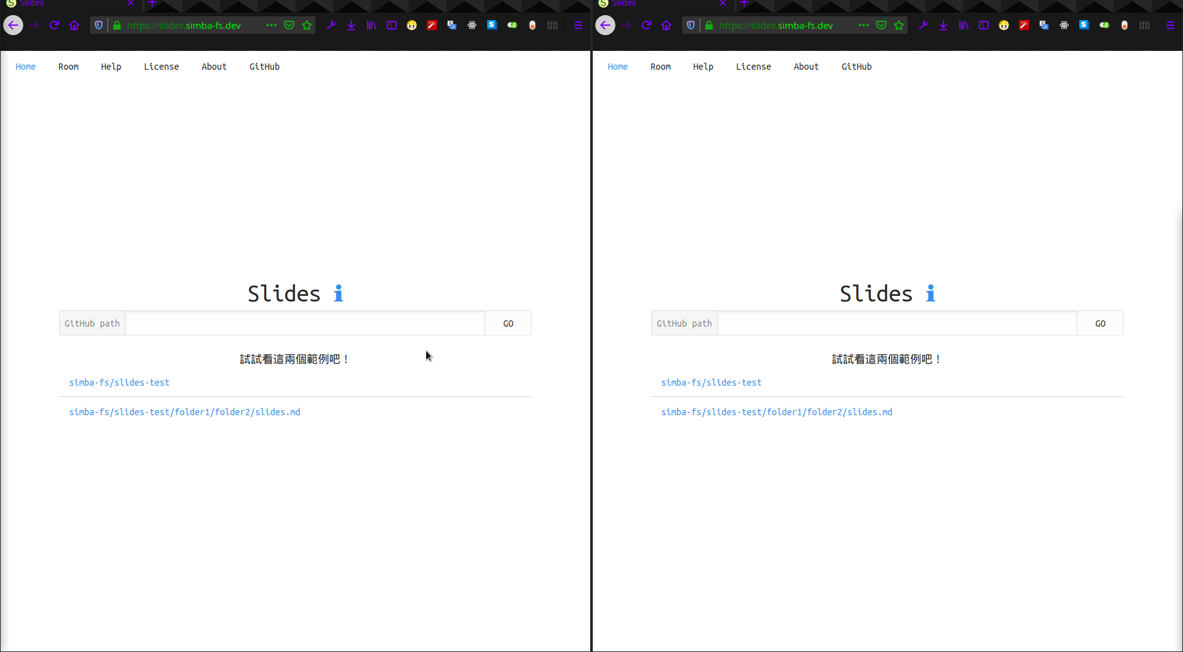This screenshot has height=652, width=1183.
Task: Toggle JS switch extension in left window
Action: click(x=512, y=25)
